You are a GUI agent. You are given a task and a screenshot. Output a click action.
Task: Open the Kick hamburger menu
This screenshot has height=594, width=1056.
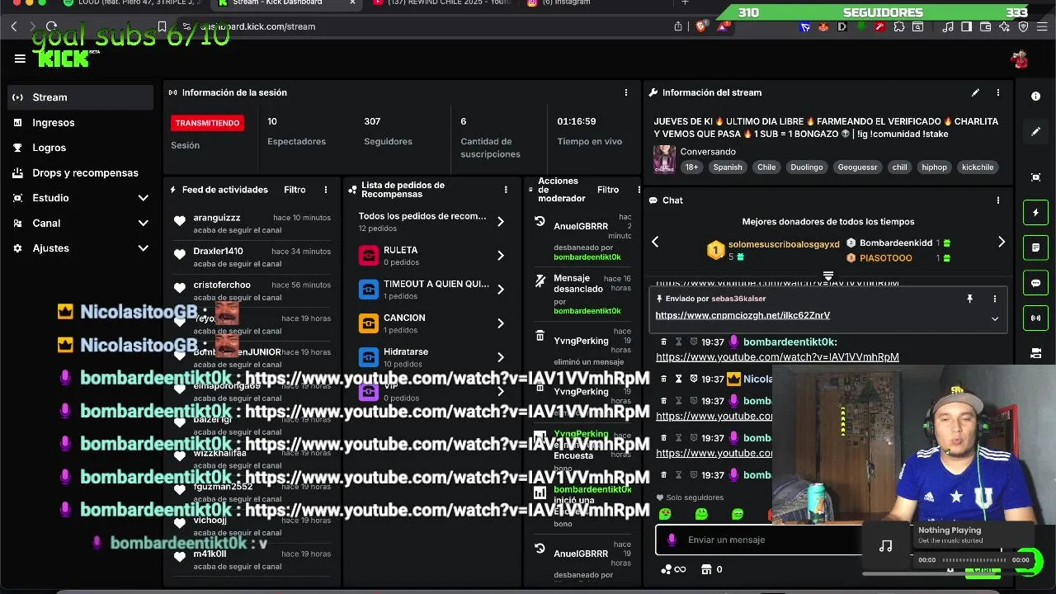click(x=20, y=59)
